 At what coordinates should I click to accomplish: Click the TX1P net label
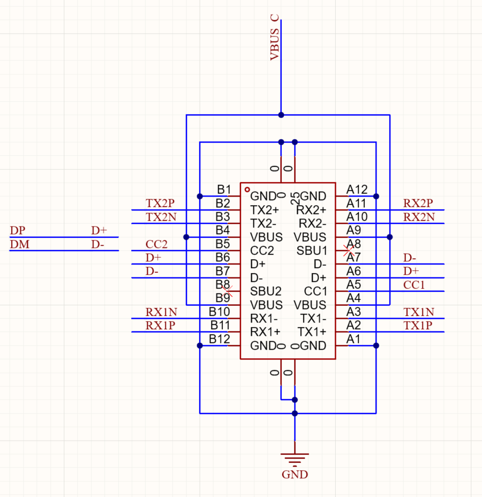[x=418, y=326]
